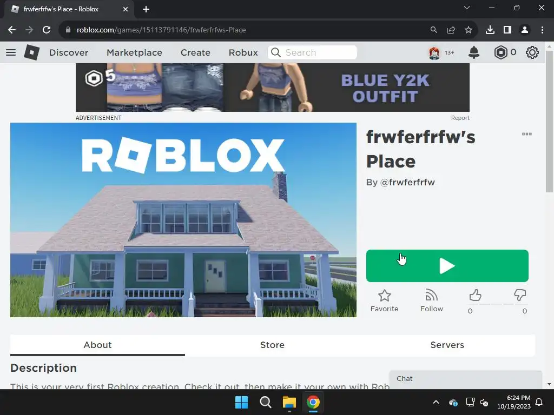This screenshot has width=554, height=415.
Task: Open the tab search dropdown arrow
Action: [x=467, y=8]
